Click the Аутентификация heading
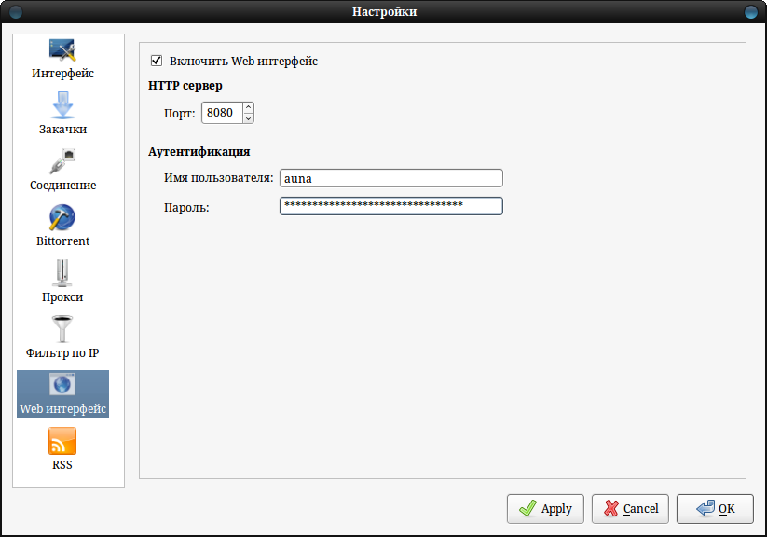 click(199, 152)
